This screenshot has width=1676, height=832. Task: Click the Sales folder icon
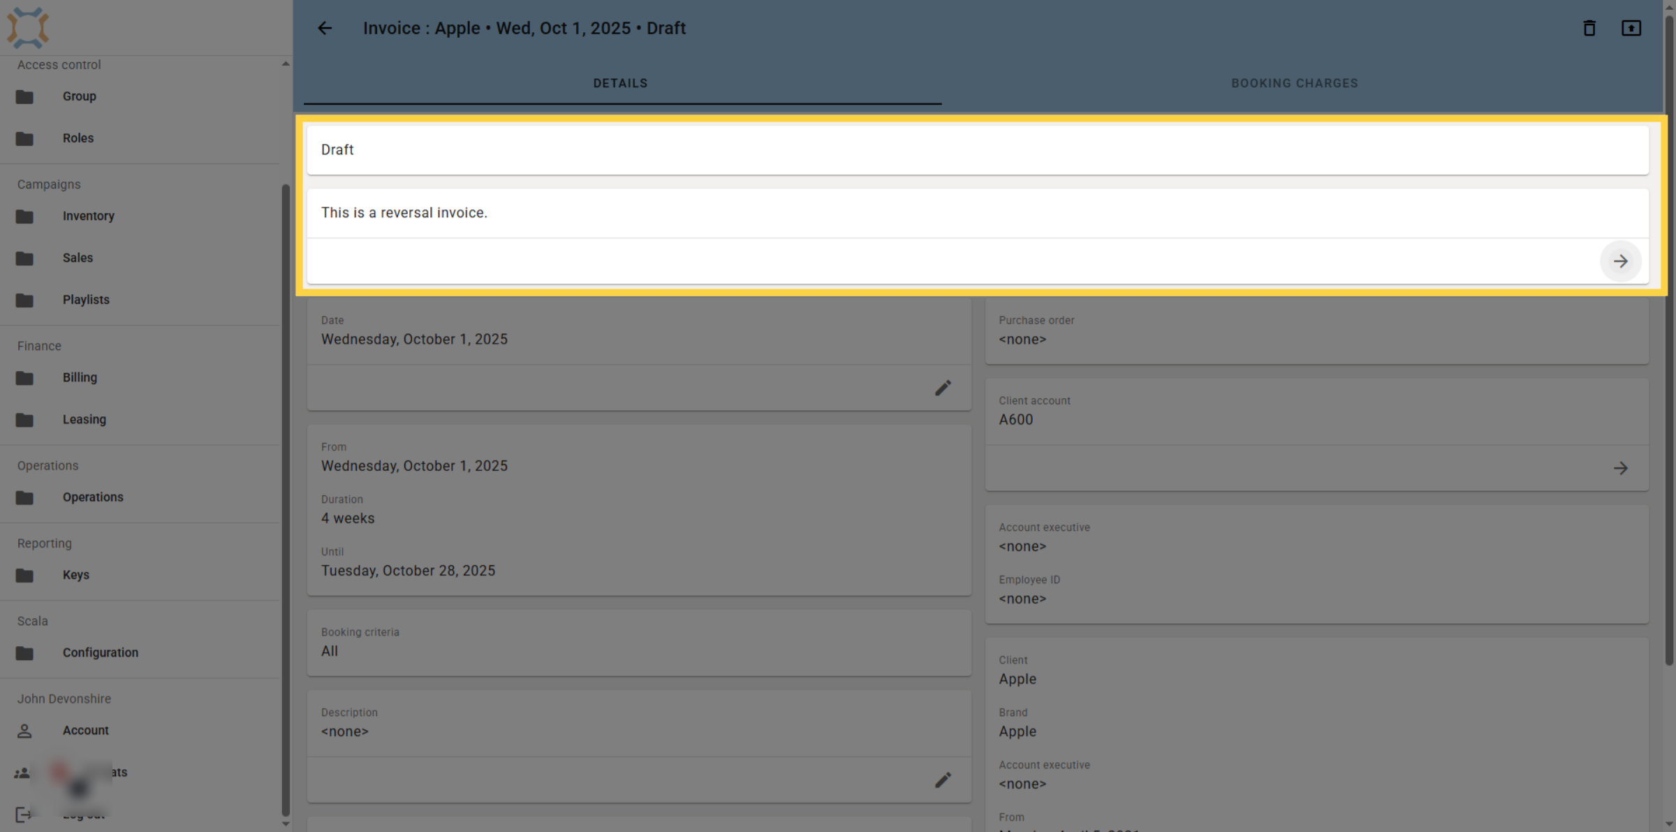[x=24, y=258]
